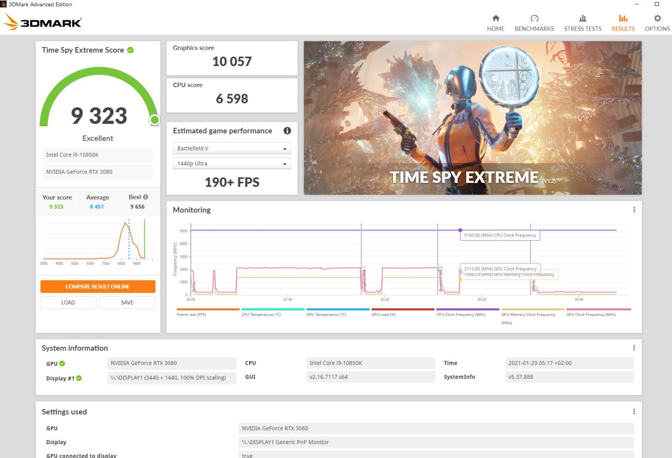The width and height of the screenshot is (672, 458).
Task: Minimize the 3DMark window
Action: [637, 4]
